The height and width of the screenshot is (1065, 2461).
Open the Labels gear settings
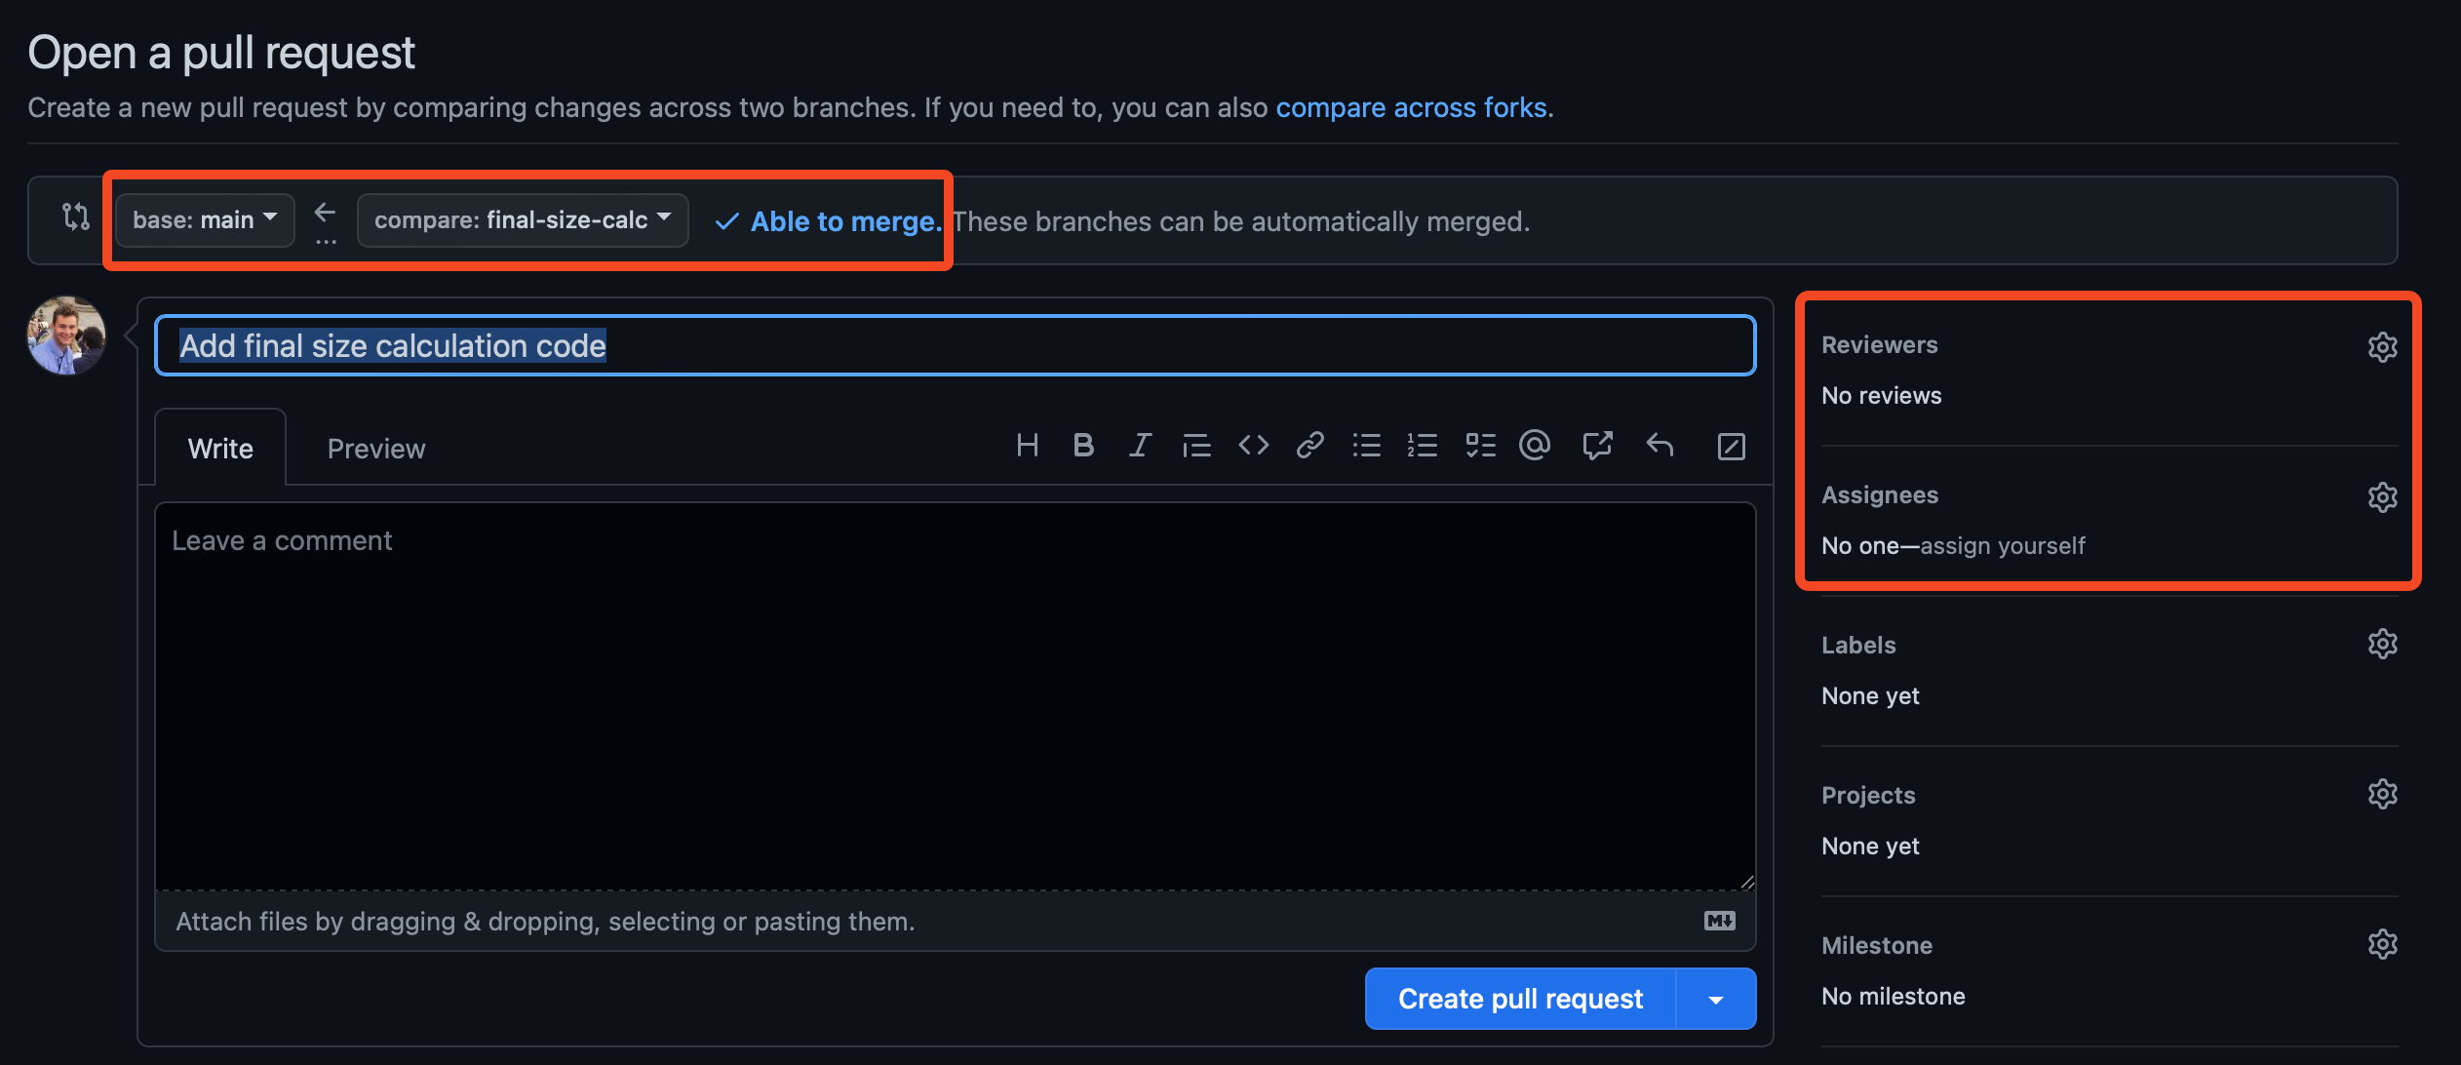click(x=2382, y=645)
